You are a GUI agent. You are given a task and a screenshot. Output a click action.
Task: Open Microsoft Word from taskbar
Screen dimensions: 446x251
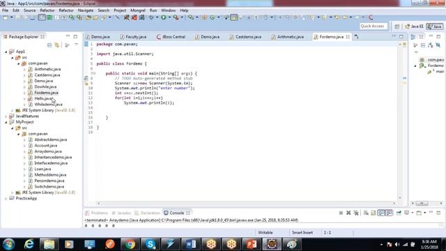[x=190, y=244]
